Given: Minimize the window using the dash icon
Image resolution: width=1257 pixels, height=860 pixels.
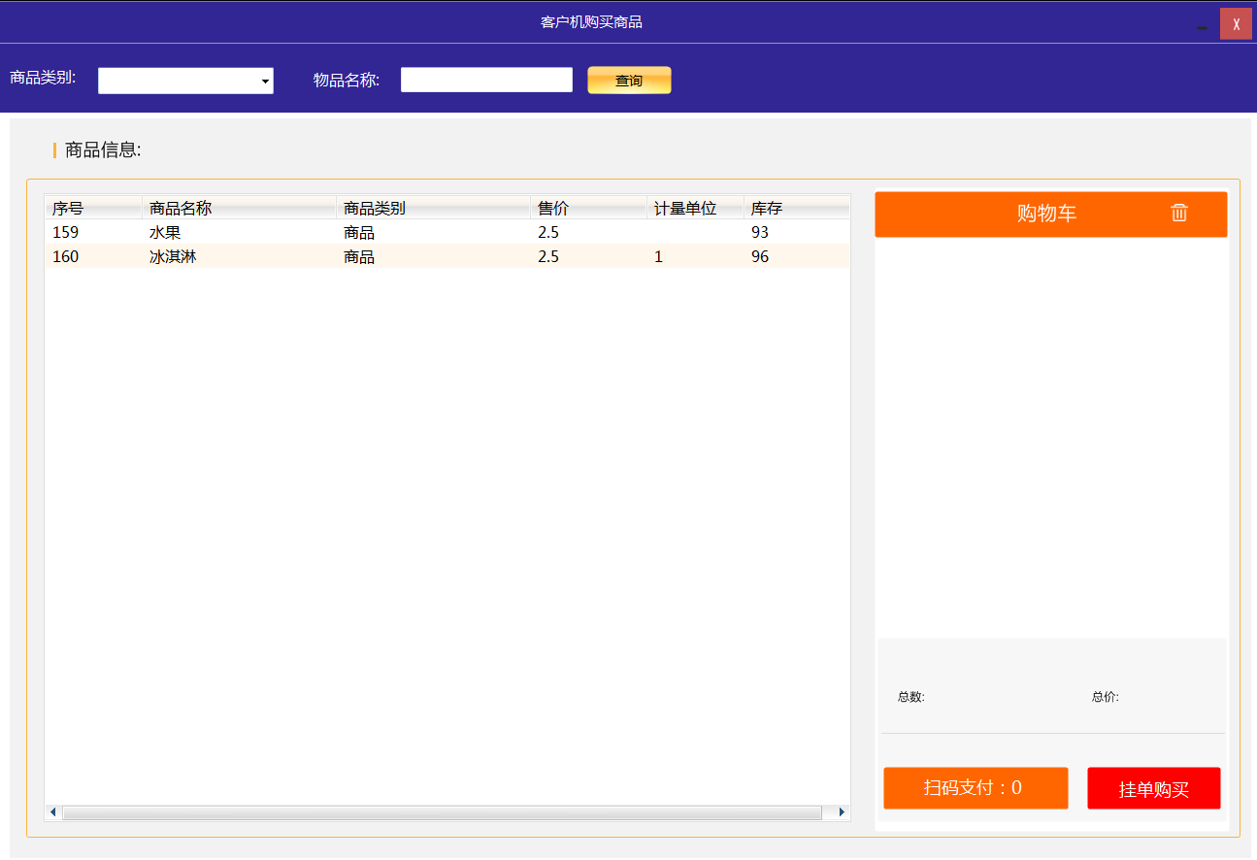Looking at the screenshot, I should (x=1203, y=27).
